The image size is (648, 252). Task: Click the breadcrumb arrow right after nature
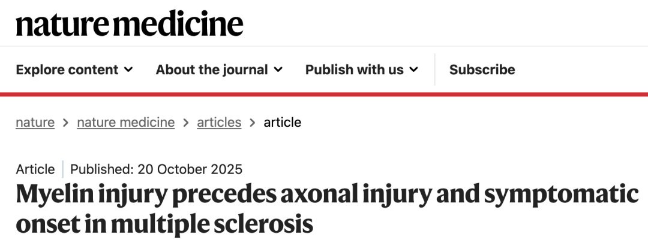(x=66, y=123)
